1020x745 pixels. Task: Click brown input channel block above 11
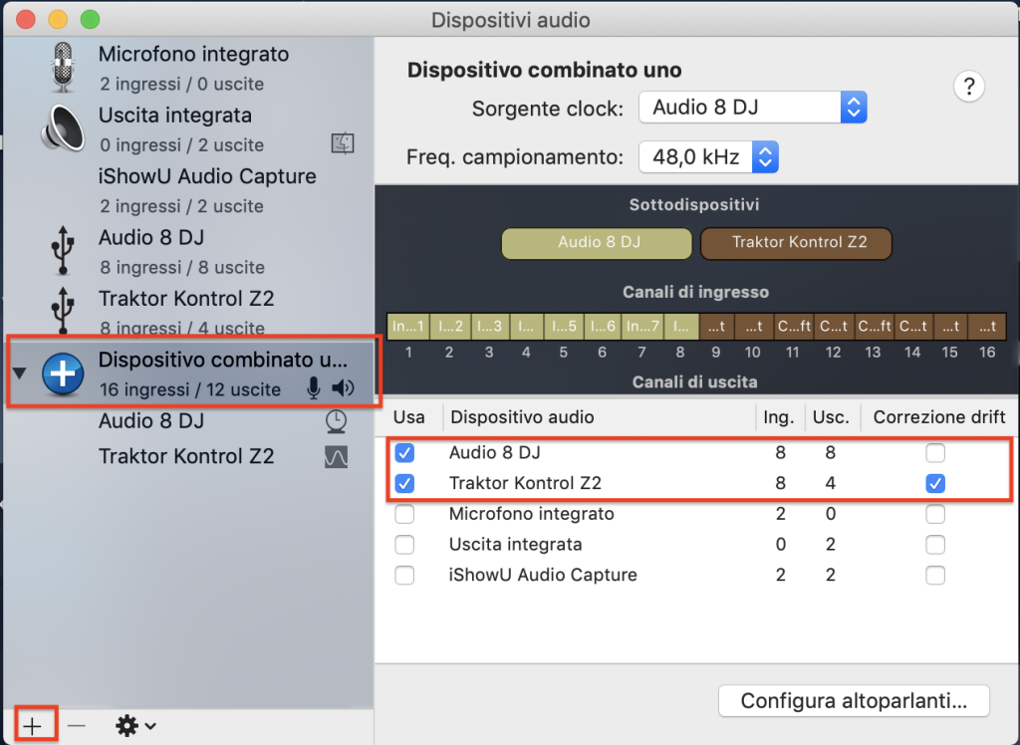[x=794, y=327]
